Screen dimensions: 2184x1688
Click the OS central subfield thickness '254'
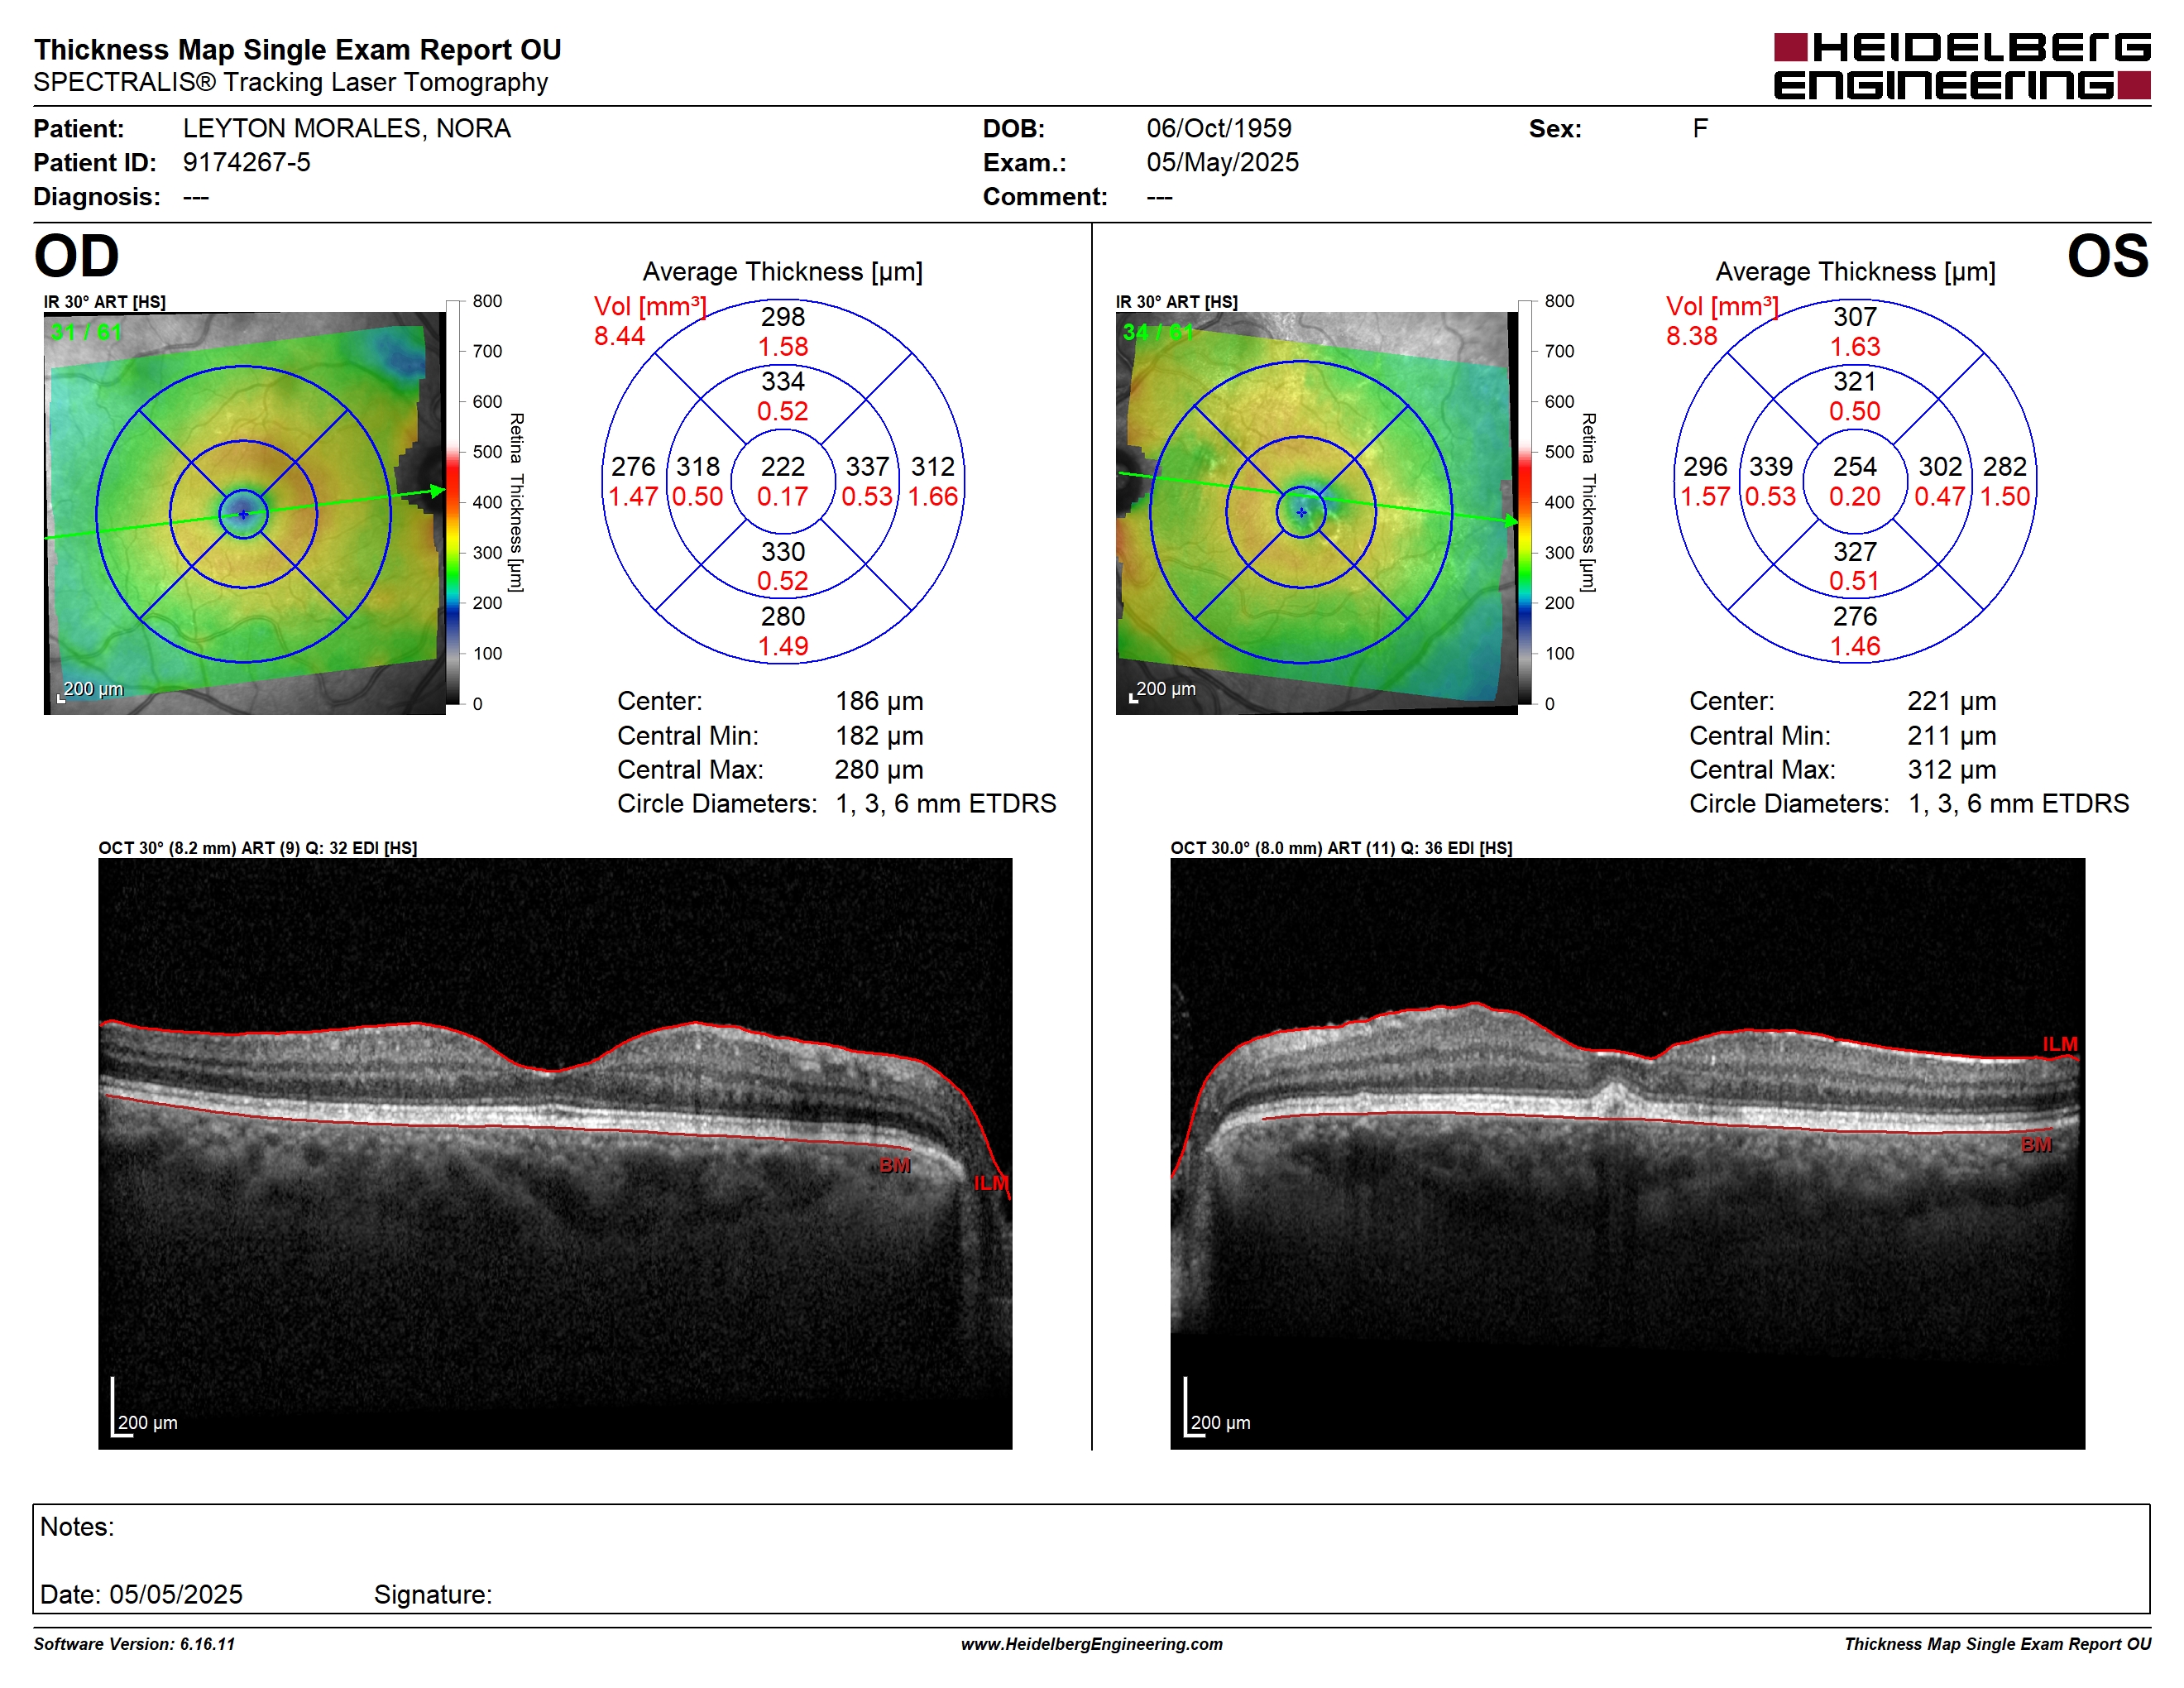pyautogui.click(x=1854, y=466)
